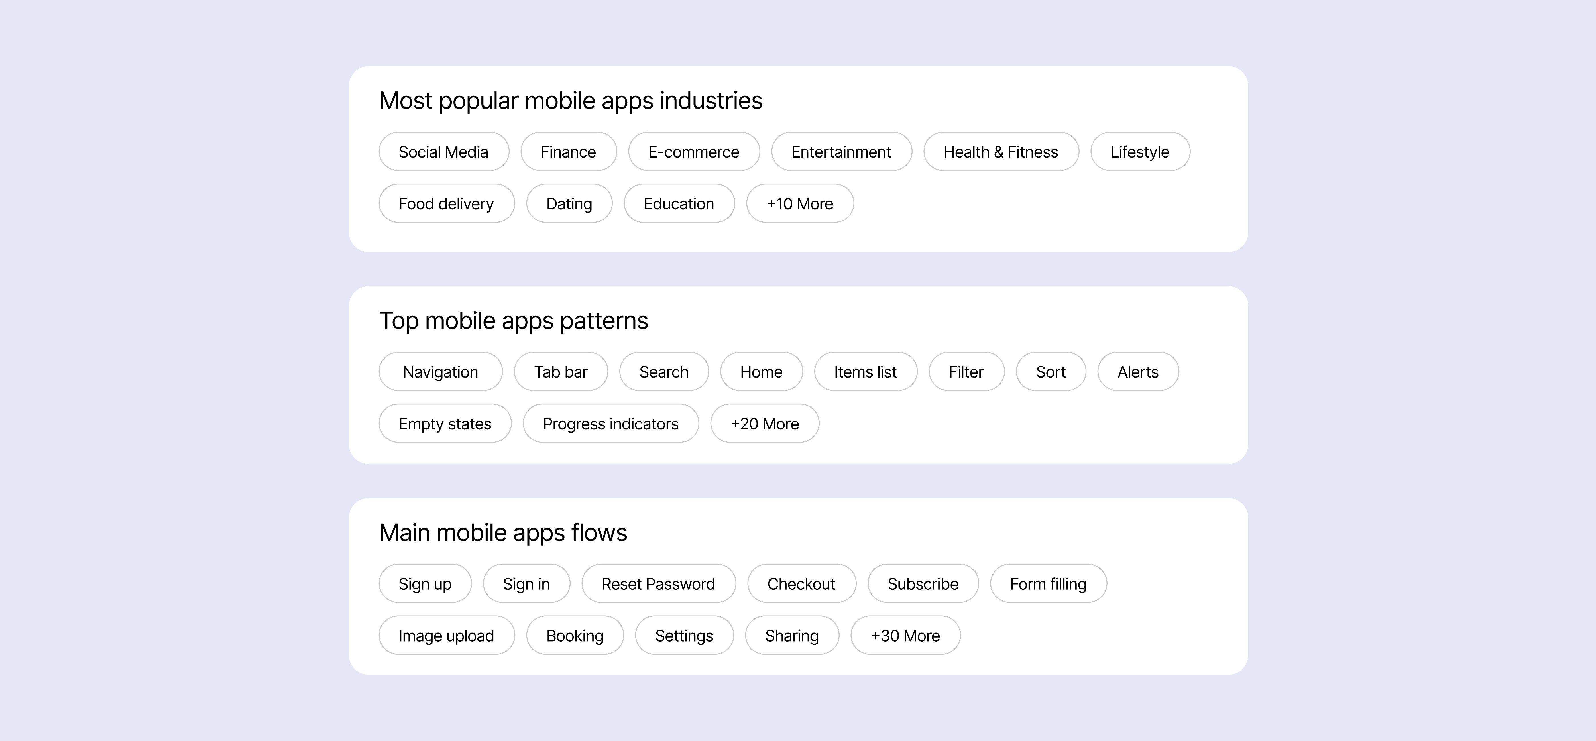Select the Entertainment tag
This screenshot has width=1596, height=741.
coord(841,151)
